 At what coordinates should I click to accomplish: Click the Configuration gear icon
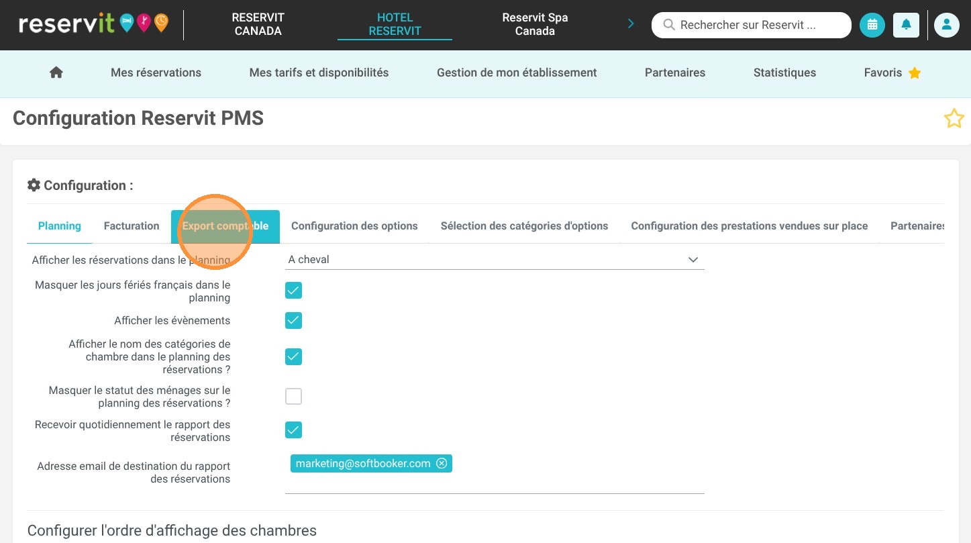point(34,185)
